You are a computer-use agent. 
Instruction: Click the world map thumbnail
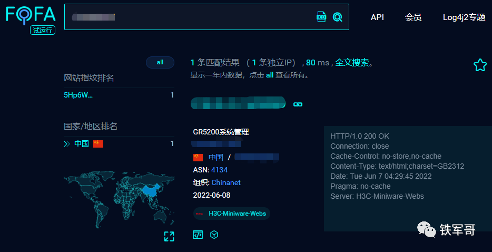pos(119,199)
